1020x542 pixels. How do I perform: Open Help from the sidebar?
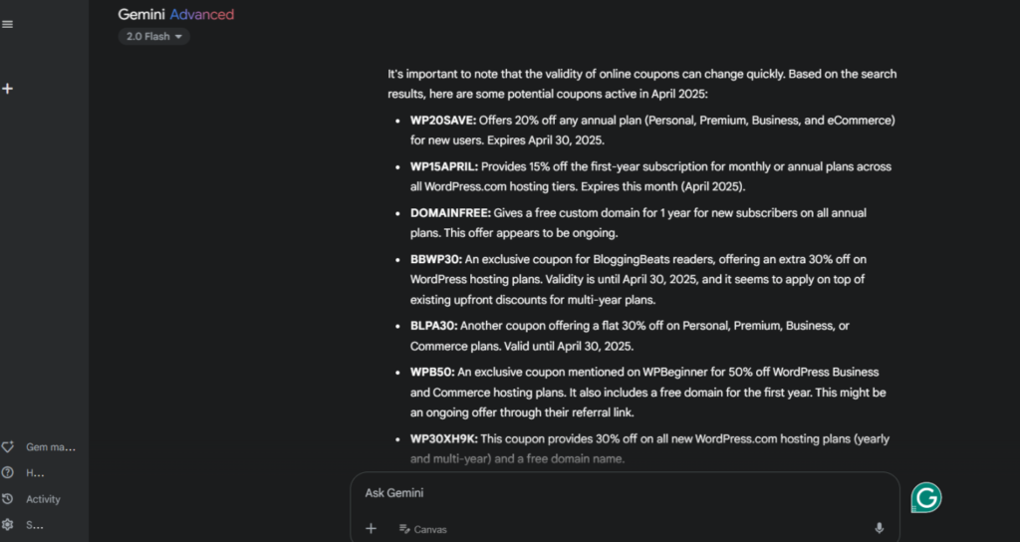(26, 473)
